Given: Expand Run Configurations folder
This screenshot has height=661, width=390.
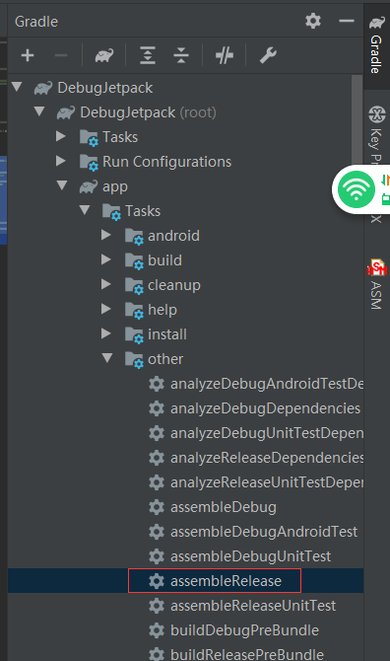Looking at the screenshot, I should (61, 161).
